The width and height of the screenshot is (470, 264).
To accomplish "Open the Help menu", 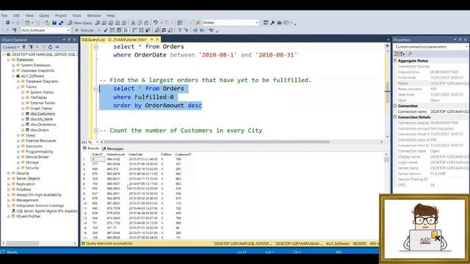I will (x=111, y=15).
